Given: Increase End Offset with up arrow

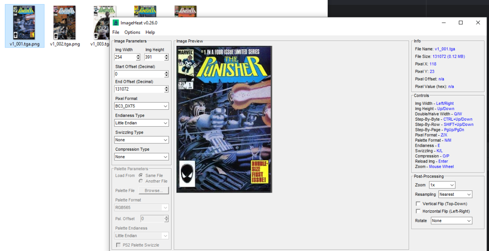Looking at the screenshot, I should tap(166, 87).
